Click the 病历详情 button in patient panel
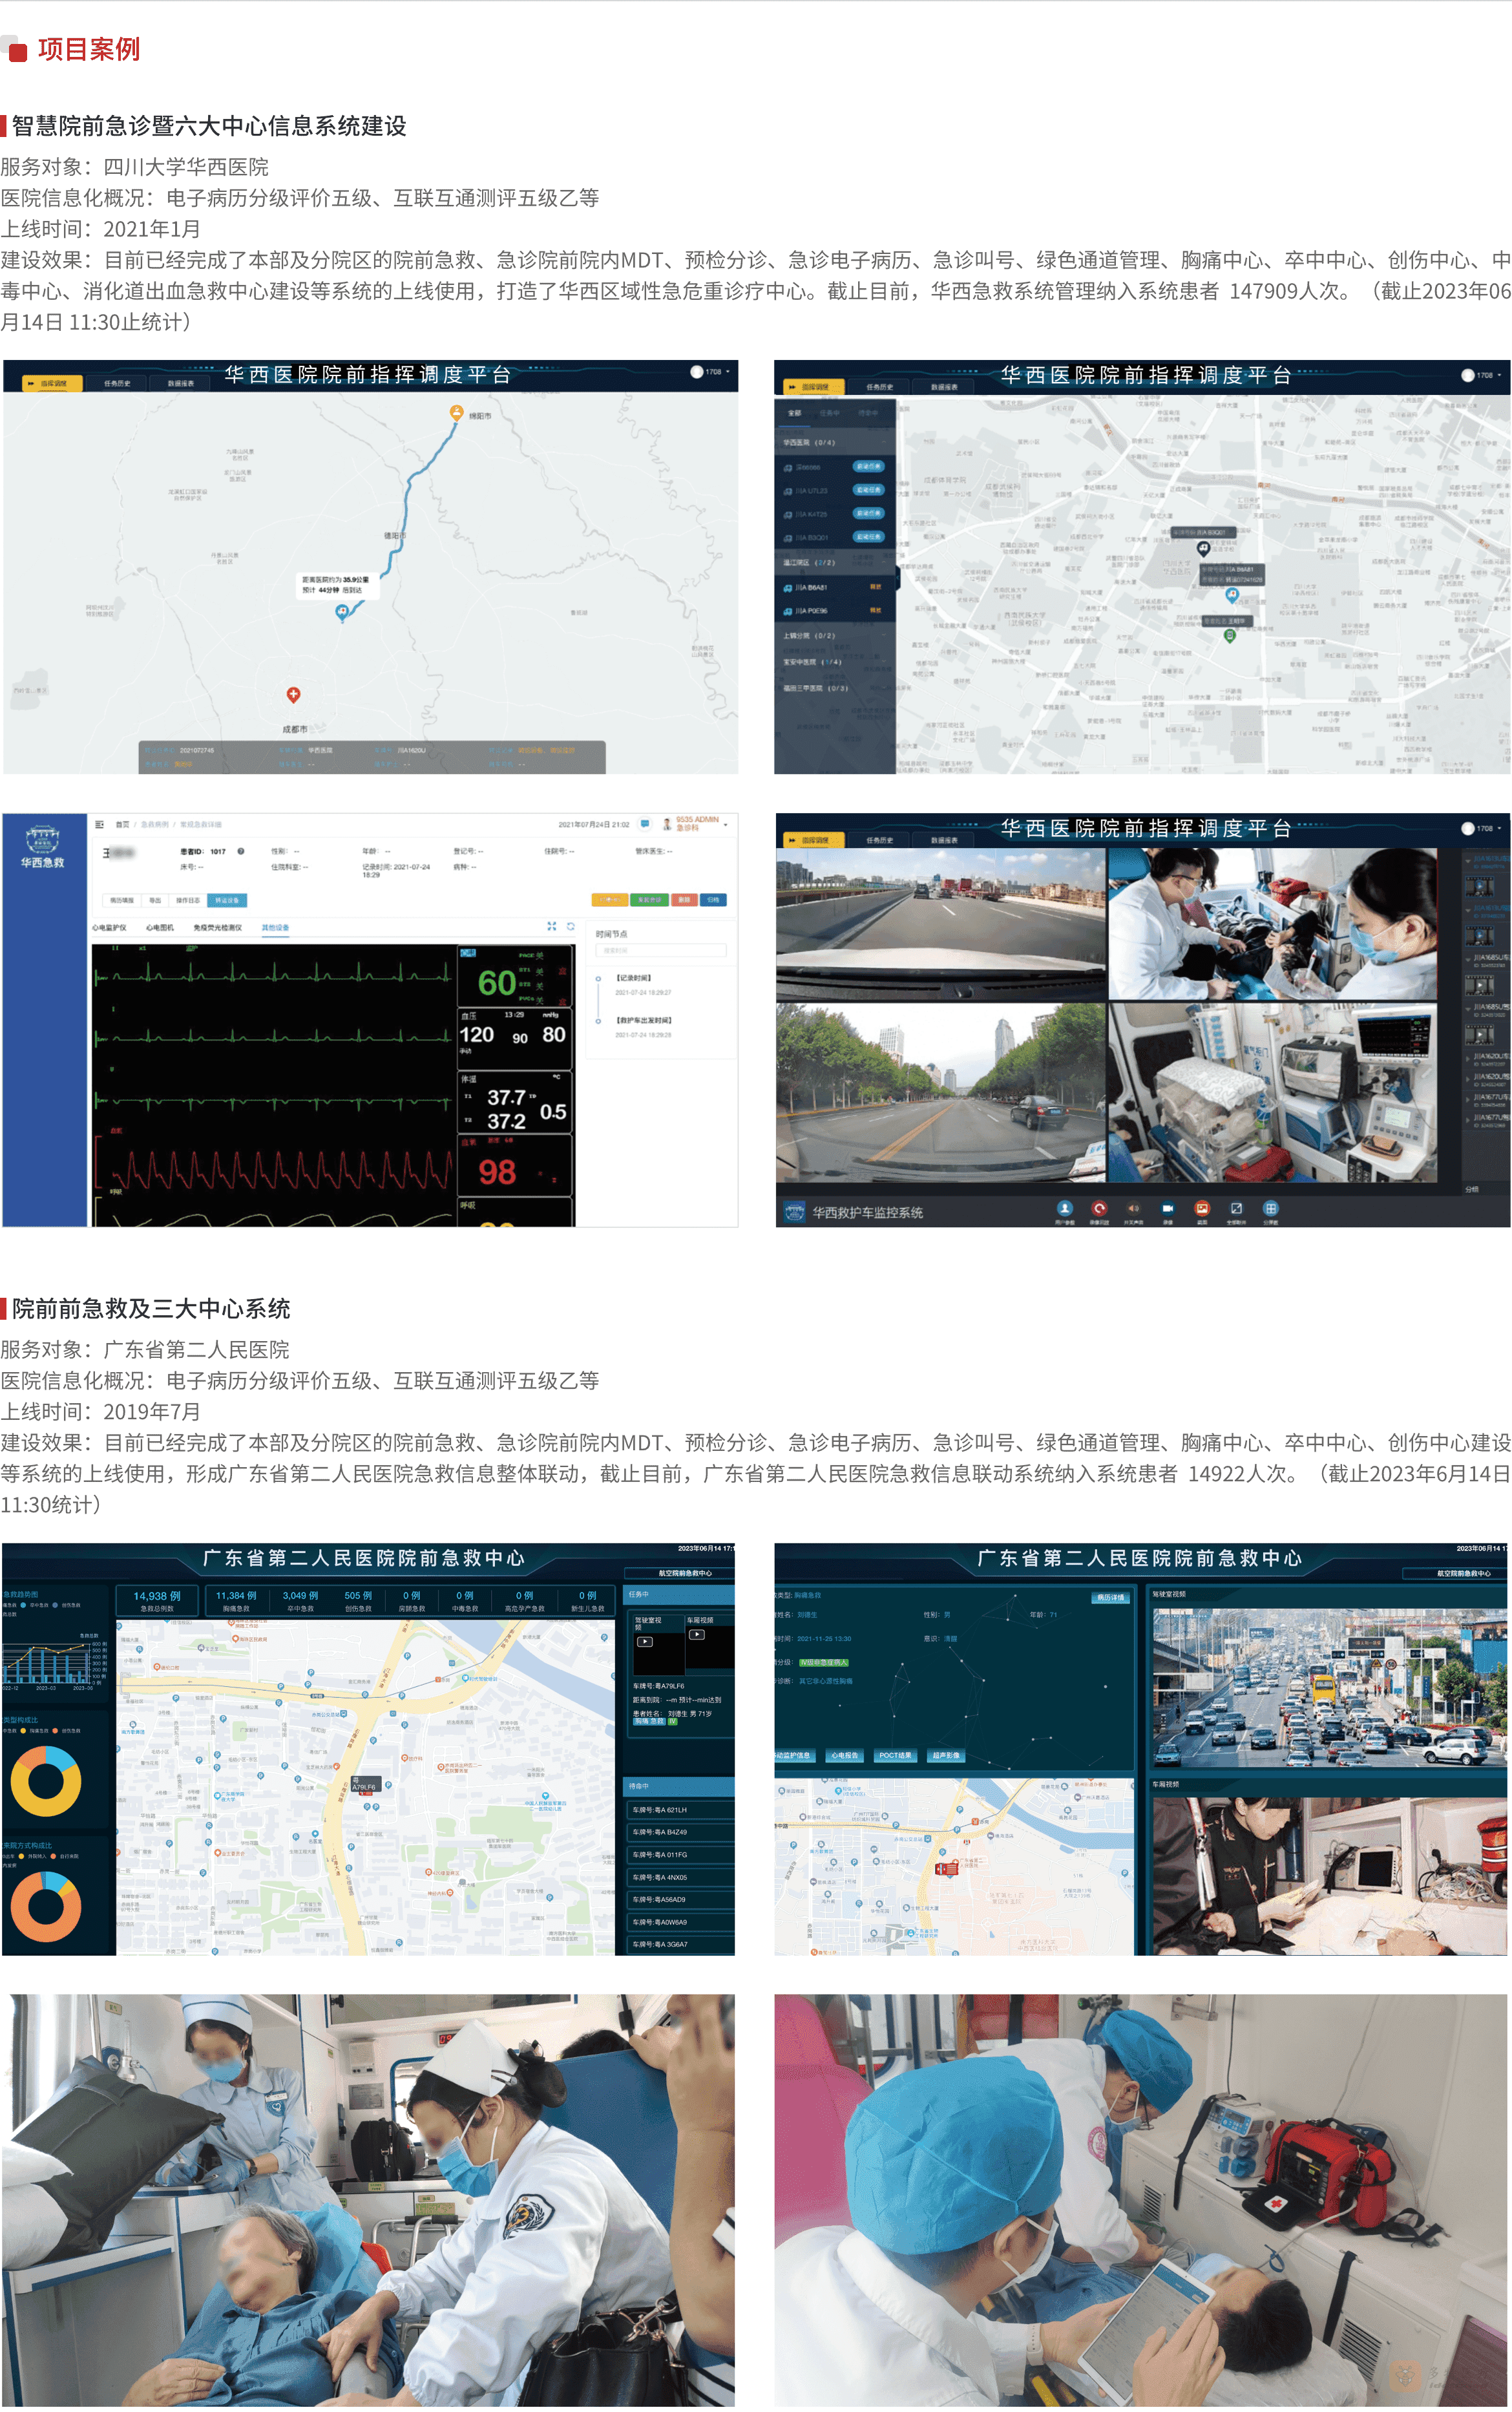Viewport: 1512px width, 2412px height. coord(1110,1597)
